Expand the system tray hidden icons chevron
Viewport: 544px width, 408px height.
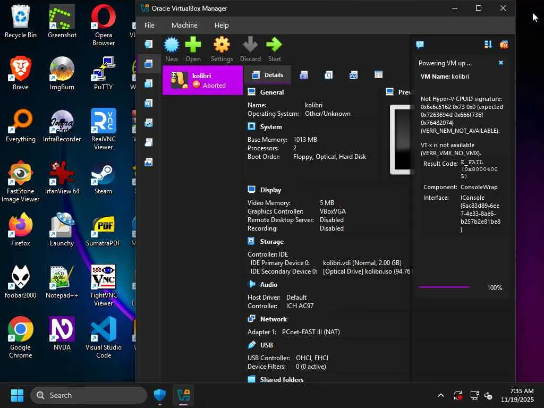pyautogui.click(x=440, y=395)
